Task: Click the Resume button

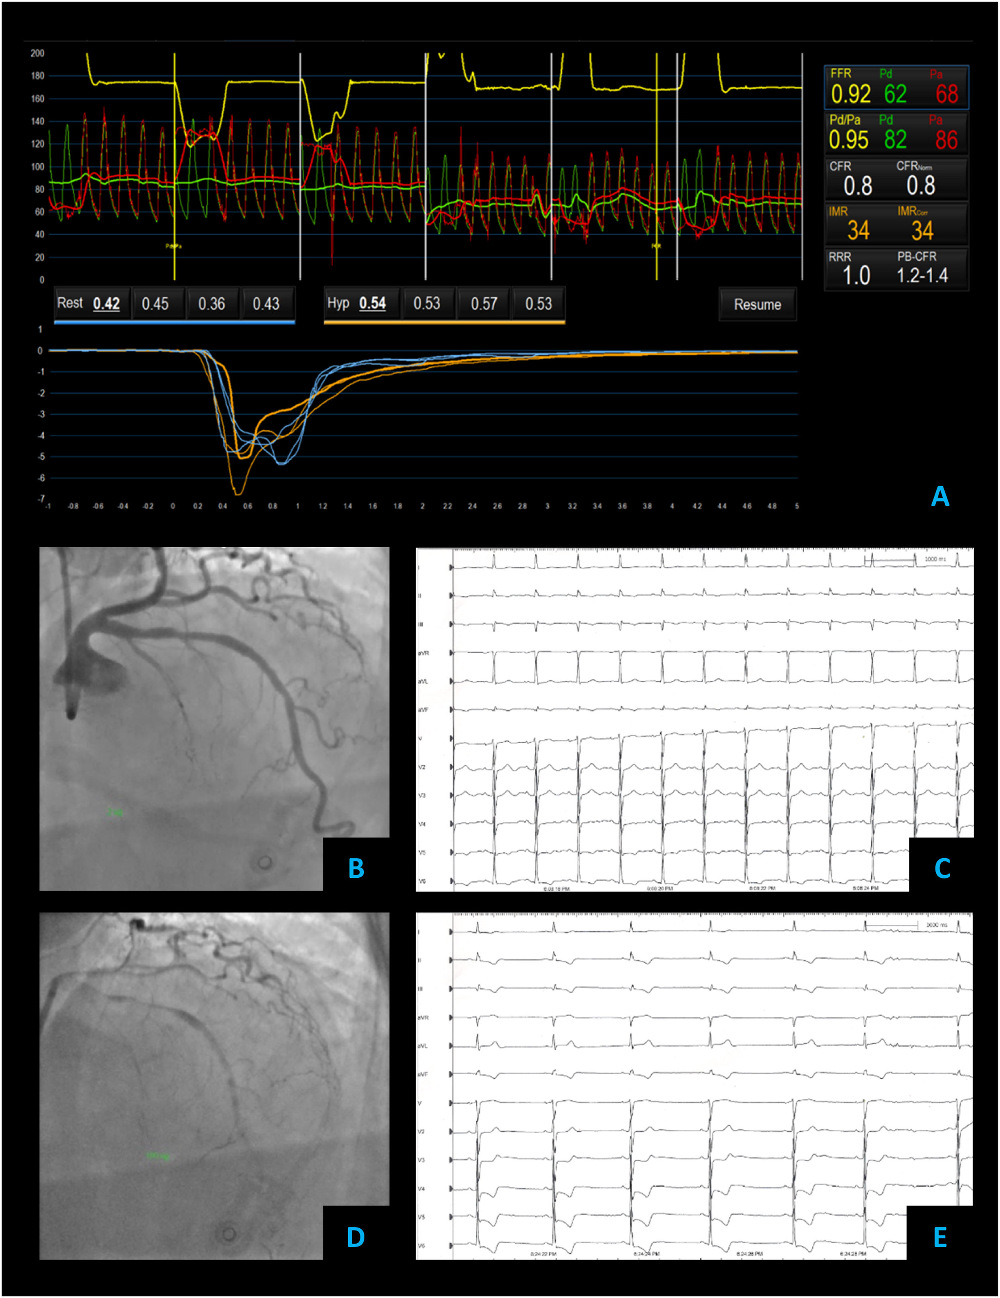Action: [757, 304]
